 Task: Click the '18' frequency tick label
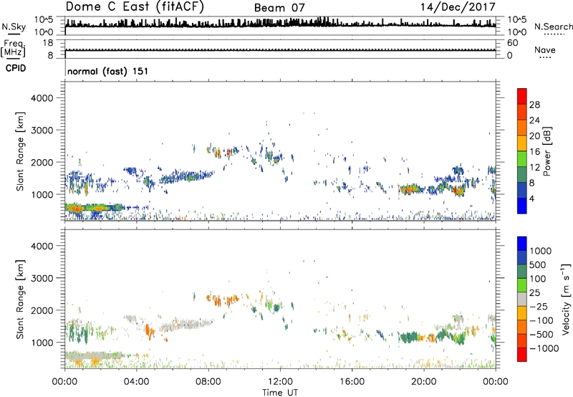point(48,43)
